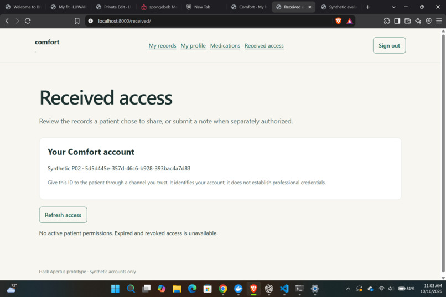446x297 pixels.
Task: Open Settings gear from the taskbar
Action: click(315, 289)
